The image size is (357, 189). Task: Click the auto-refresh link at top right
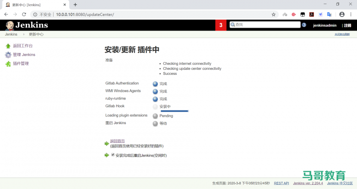click(342, 34)
